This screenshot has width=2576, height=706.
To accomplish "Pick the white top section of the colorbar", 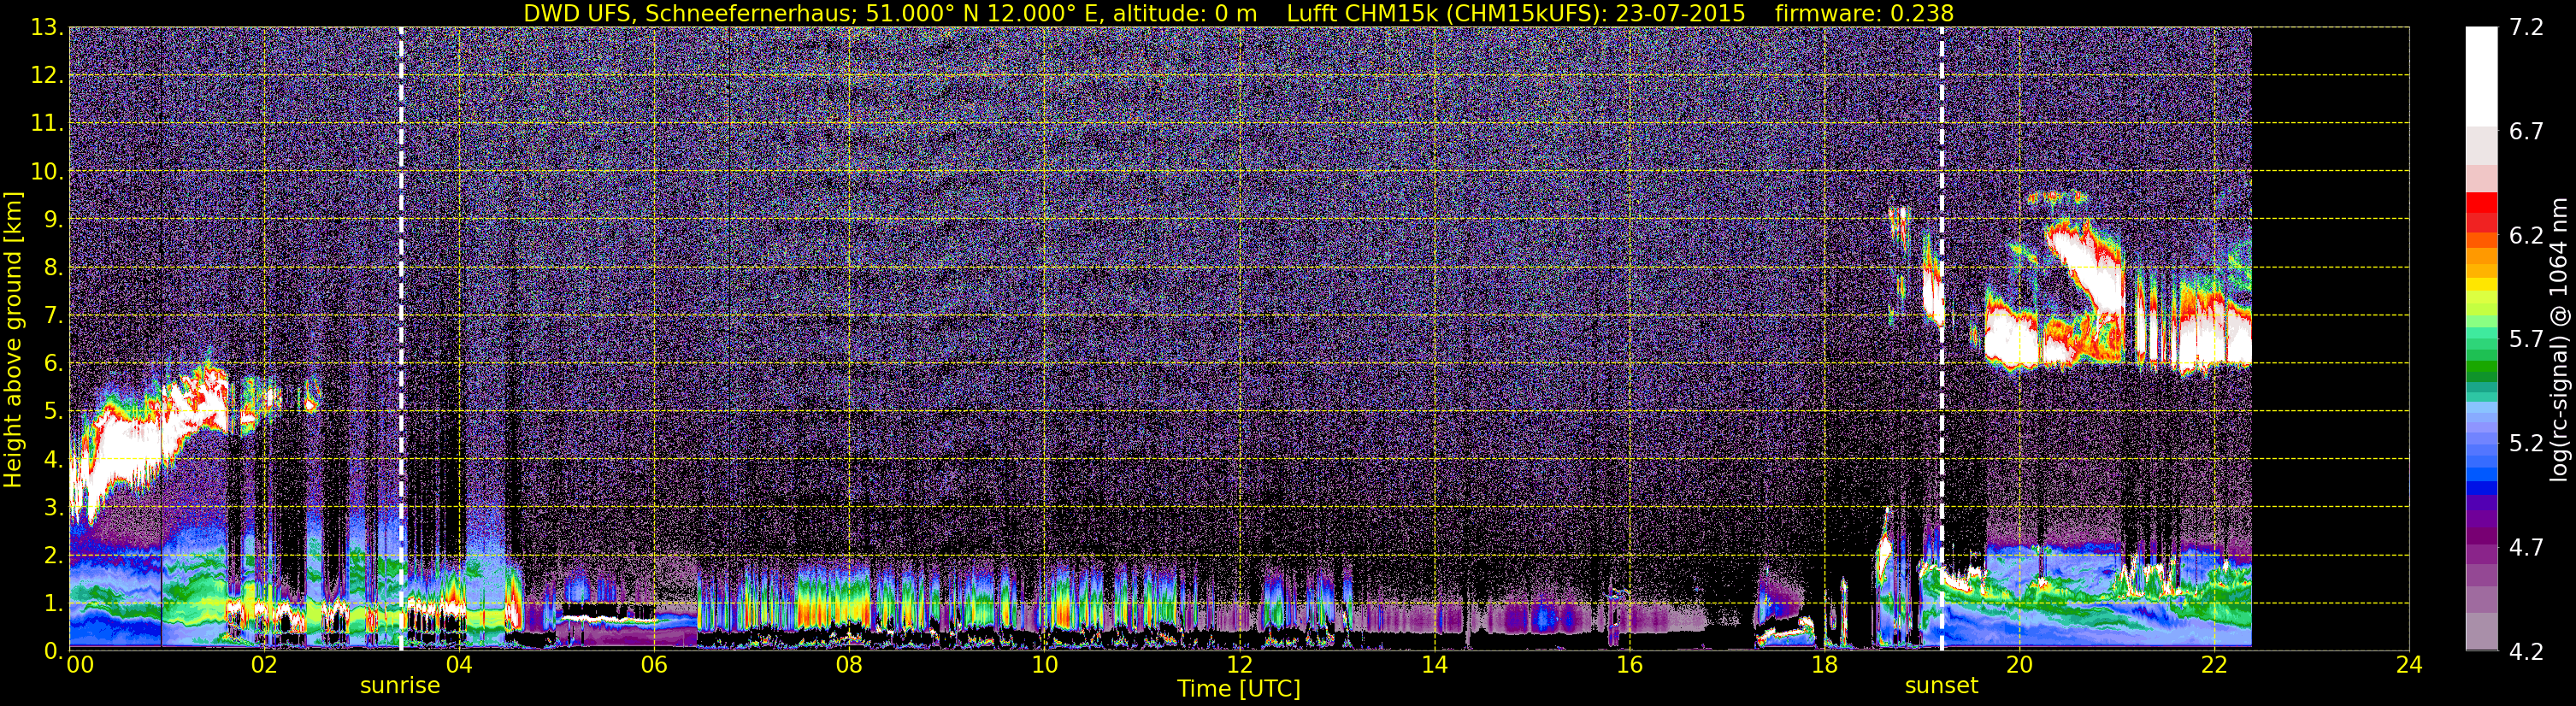I will (2481, 76).
